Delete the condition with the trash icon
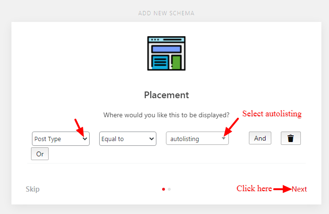The width and height of the screenshot is (329, 214). (290, 138)
